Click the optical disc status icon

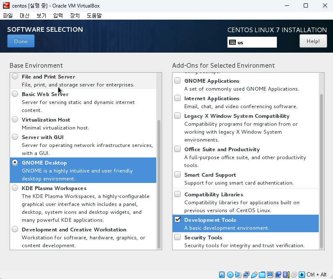pyautogui.click(x=230, y=274)
